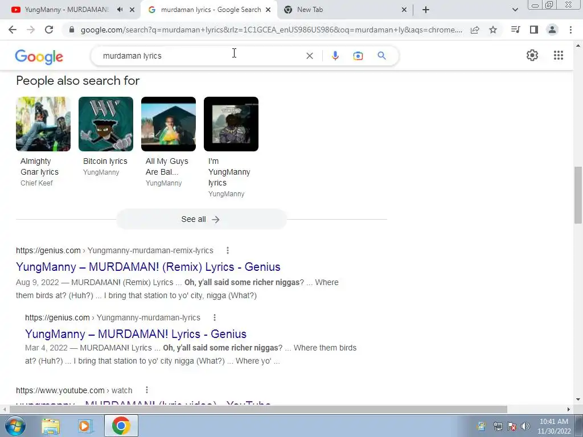This screenshot has width=583, height=437.
Task: Launch the media player from taskbar
Action: (85, 426)
